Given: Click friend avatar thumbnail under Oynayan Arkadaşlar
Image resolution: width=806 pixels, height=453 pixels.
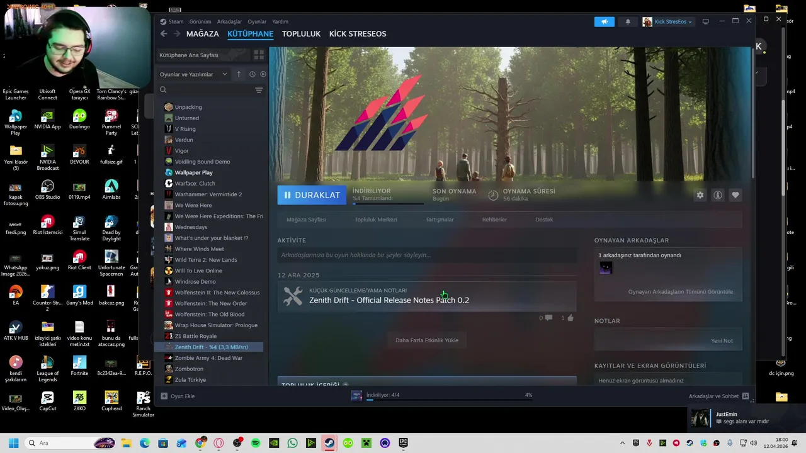Looking at the screenshot, I should [x=606, y=268].
